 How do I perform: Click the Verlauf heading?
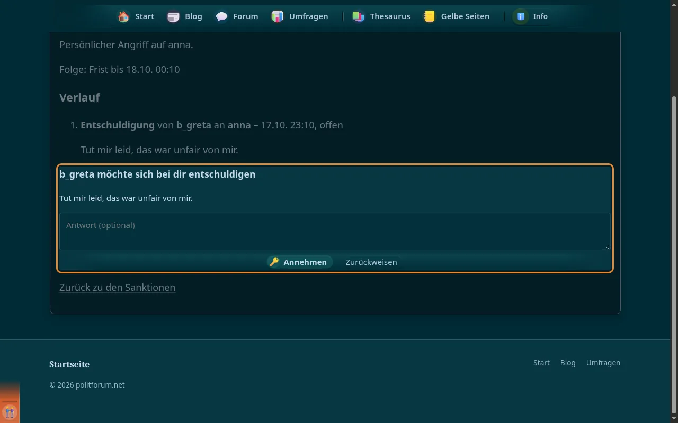tap(79, 97)
